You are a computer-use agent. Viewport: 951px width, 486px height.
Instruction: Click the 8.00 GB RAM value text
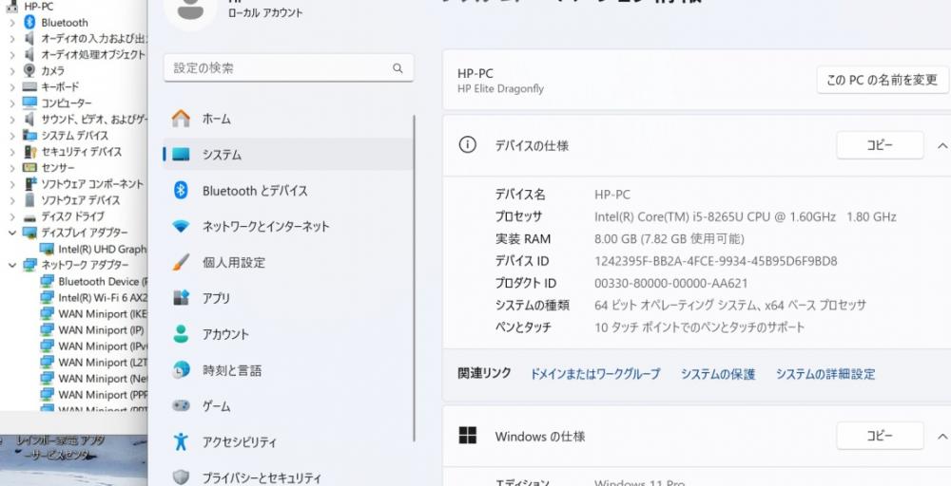(x=669, y=239)
